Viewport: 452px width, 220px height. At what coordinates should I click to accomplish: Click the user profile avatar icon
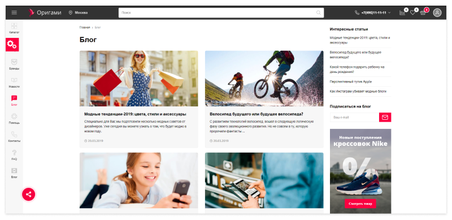pos(437,12)
